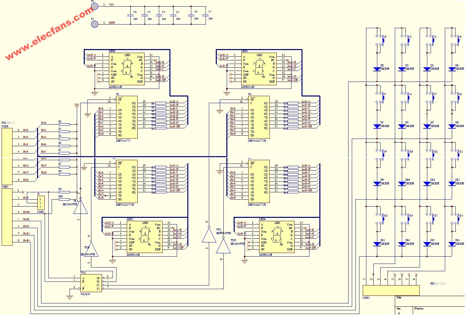
Task: Click the J1 three-pin jumper header
Action: coord(41,203)
